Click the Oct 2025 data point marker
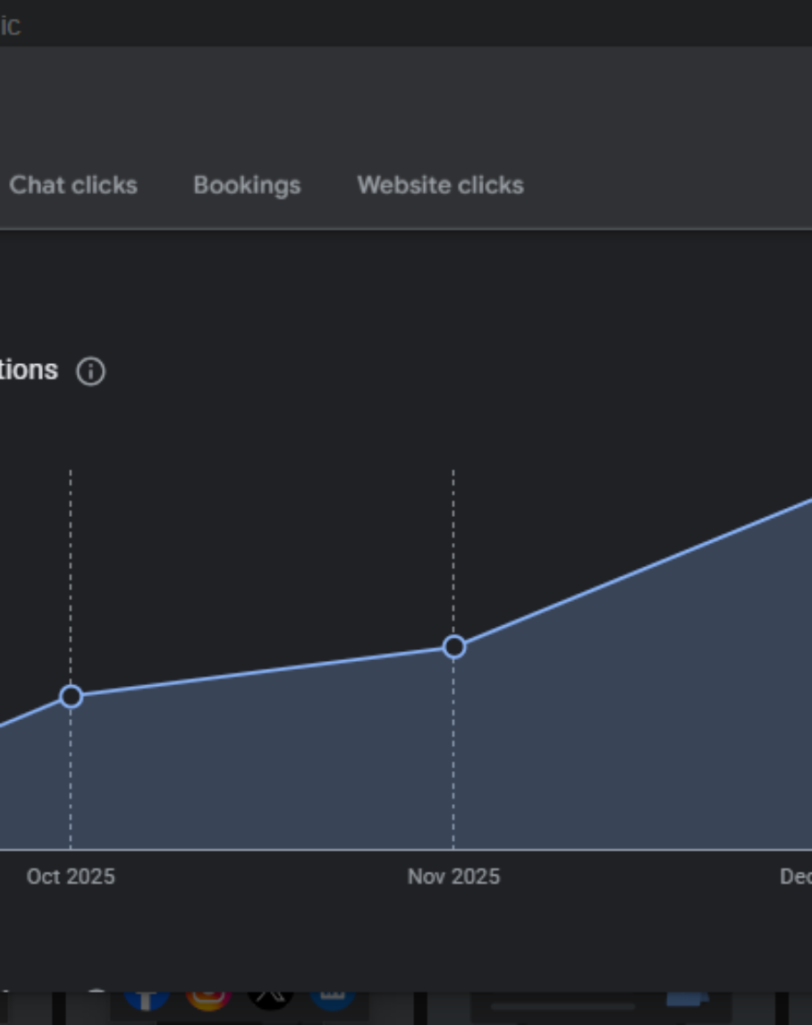This screenshot has height=1025, width=812. pyautogui.click(x=71, y=696)
